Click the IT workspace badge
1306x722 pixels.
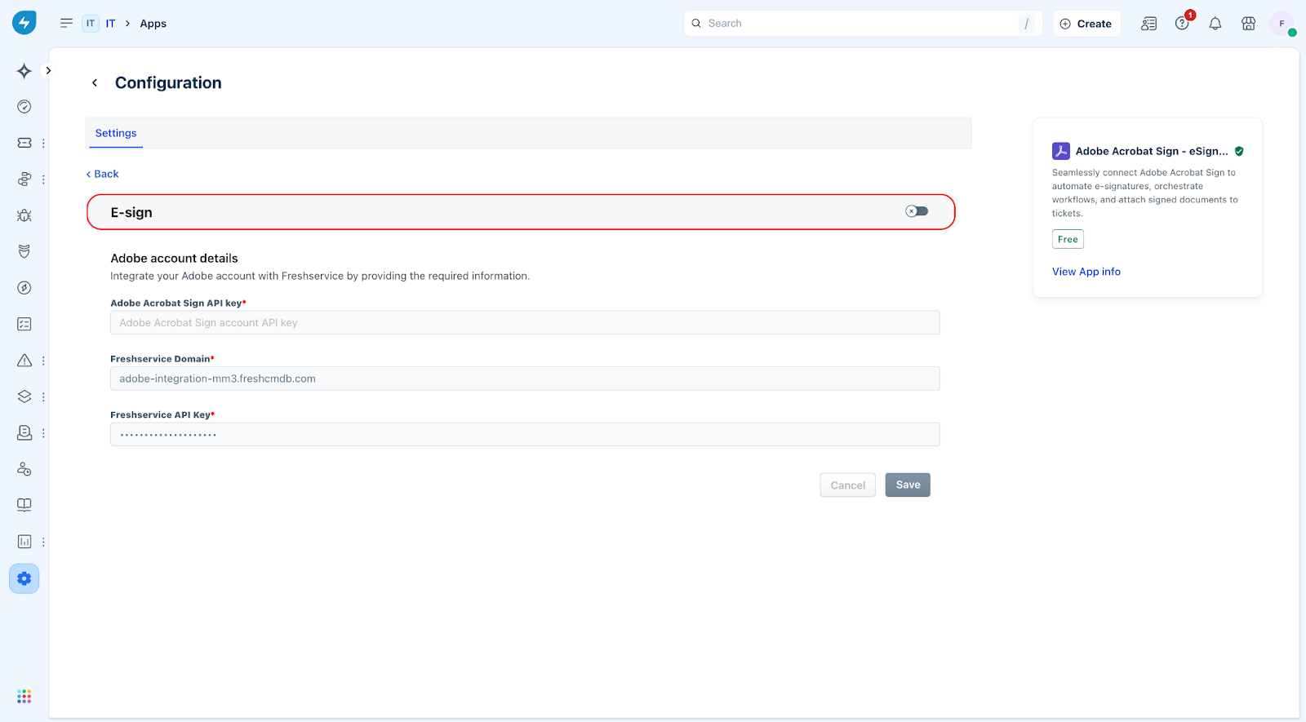tap(91, 24)
